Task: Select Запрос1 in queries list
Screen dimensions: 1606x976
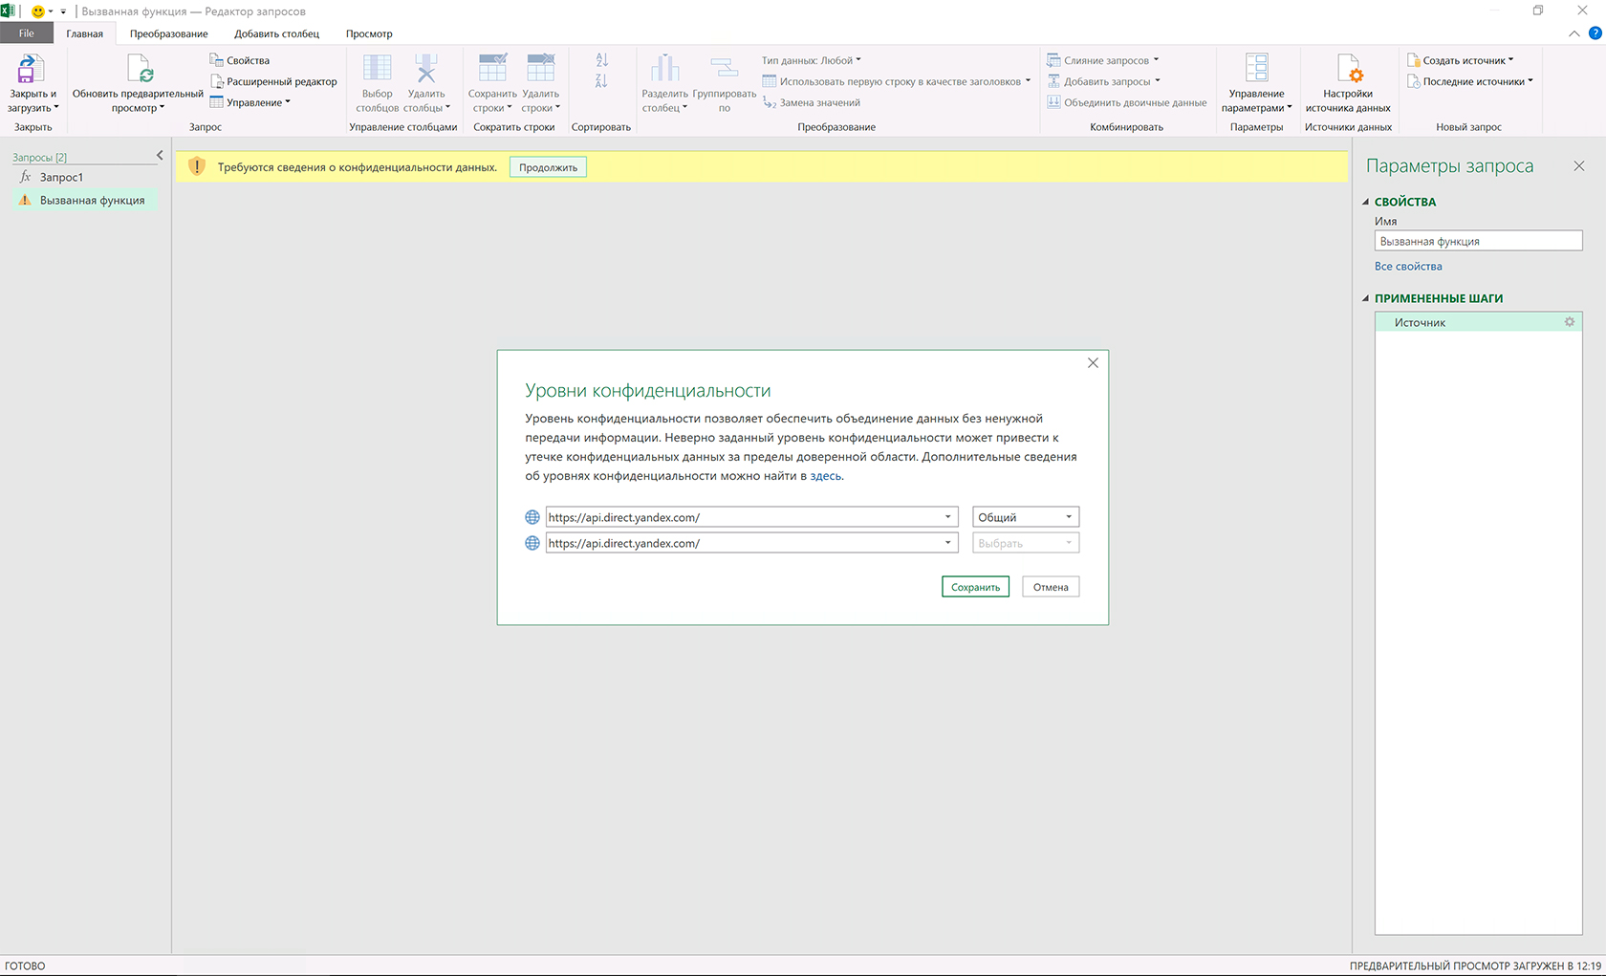Action: click(61, 177)
